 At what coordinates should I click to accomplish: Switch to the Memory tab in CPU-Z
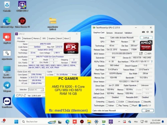pyautogui.click(x=36, y=38)
